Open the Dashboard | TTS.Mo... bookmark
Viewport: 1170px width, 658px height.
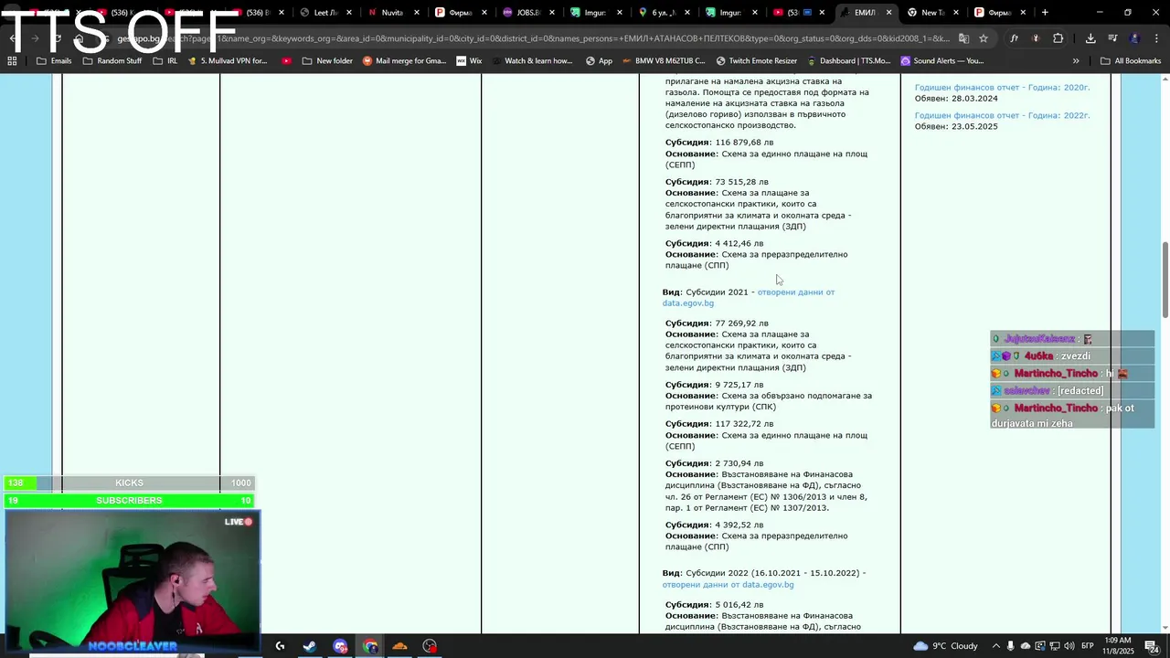pyautogui.click(x=847, y=61)
